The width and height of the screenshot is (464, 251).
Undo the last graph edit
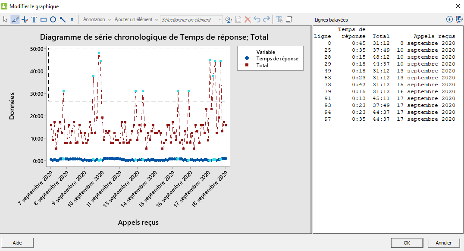[257, 19]
